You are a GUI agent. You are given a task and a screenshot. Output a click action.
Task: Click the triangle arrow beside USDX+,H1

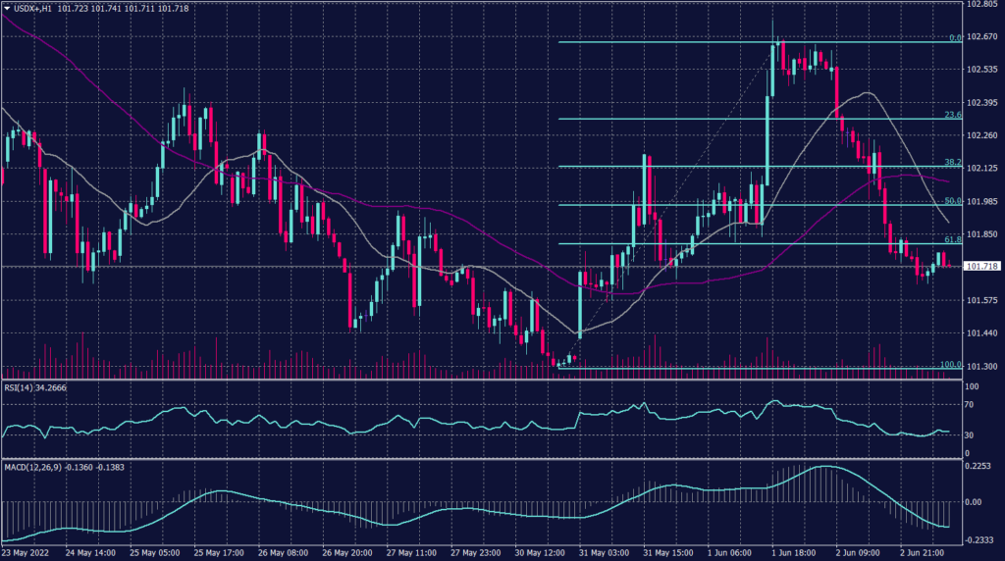(x=6, y=7)
